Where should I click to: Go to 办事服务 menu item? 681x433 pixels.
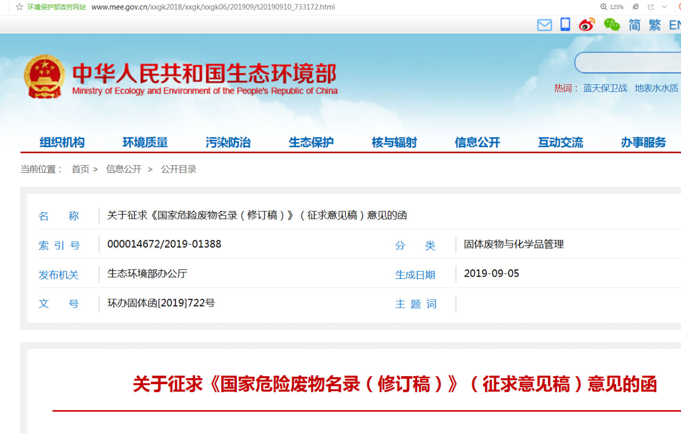(x=643, y=142)
